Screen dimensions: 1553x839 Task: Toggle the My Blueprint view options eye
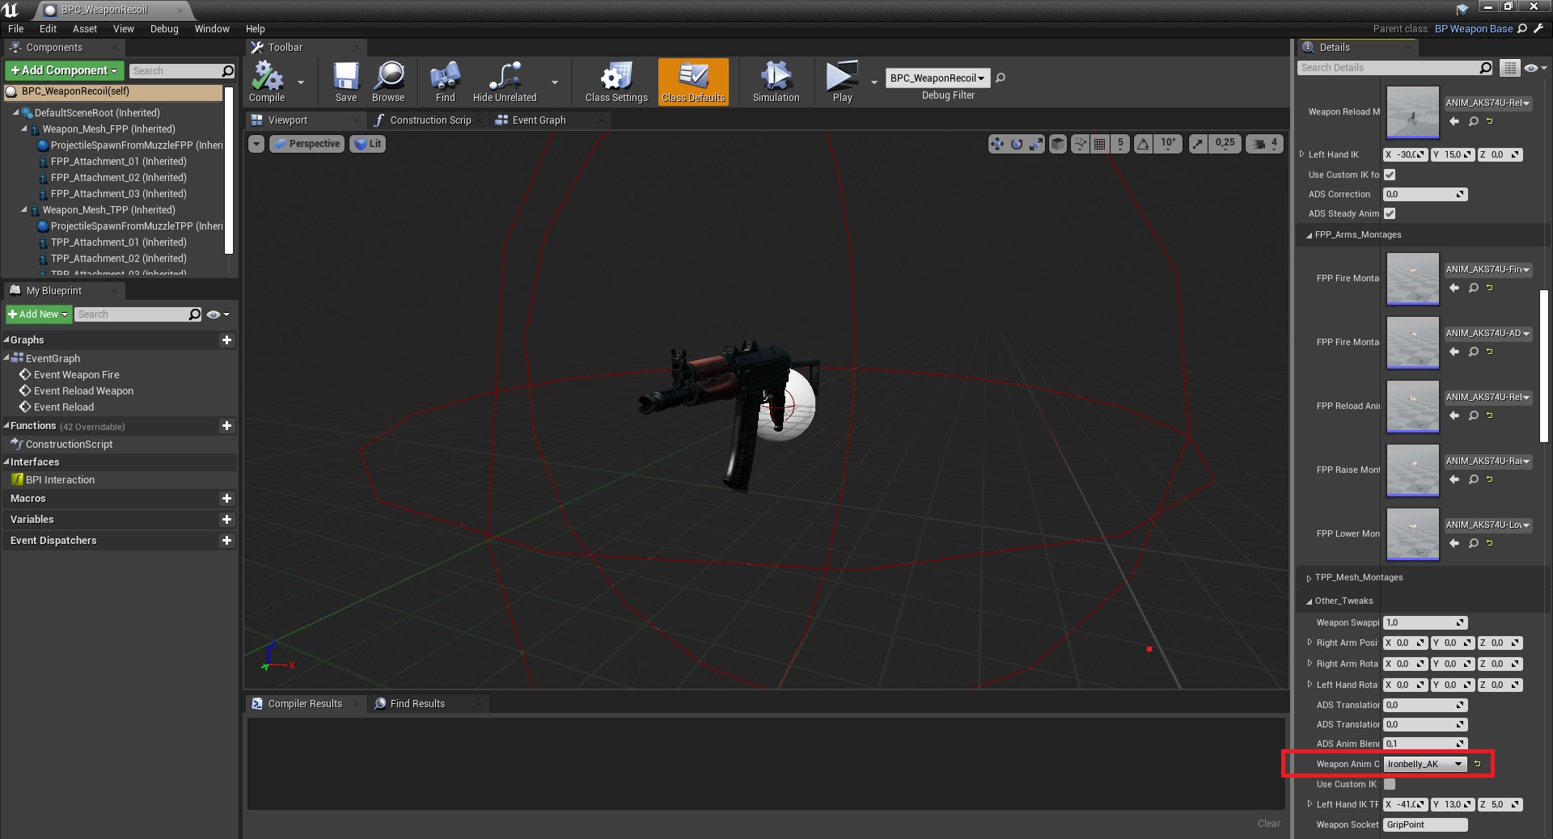click(x=214, y=314)
